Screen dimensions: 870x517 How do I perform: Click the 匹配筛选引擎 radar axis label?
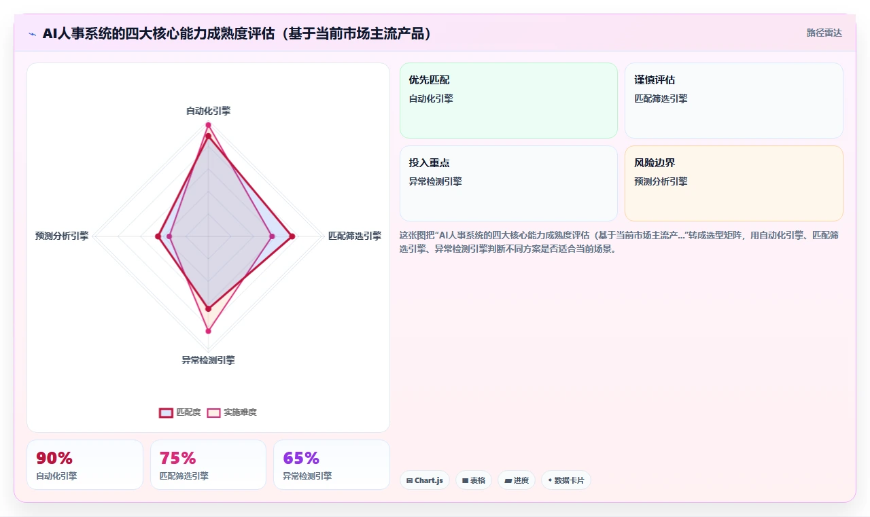355,236
